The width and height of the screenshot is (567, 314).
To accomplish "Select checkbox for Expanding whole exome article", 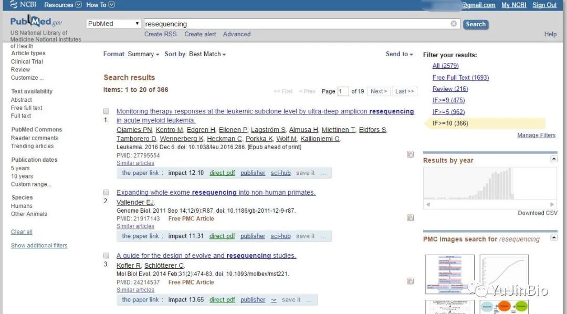I will tap(106, 193).
